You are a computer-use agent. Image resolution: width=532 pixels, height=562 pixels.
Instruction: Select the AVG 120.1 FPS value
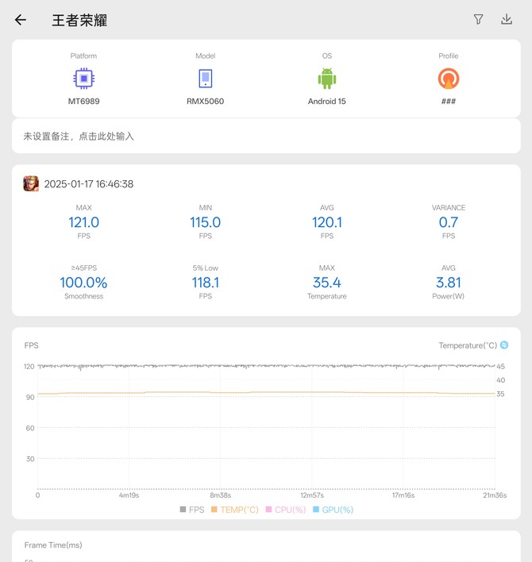point(327,223)
